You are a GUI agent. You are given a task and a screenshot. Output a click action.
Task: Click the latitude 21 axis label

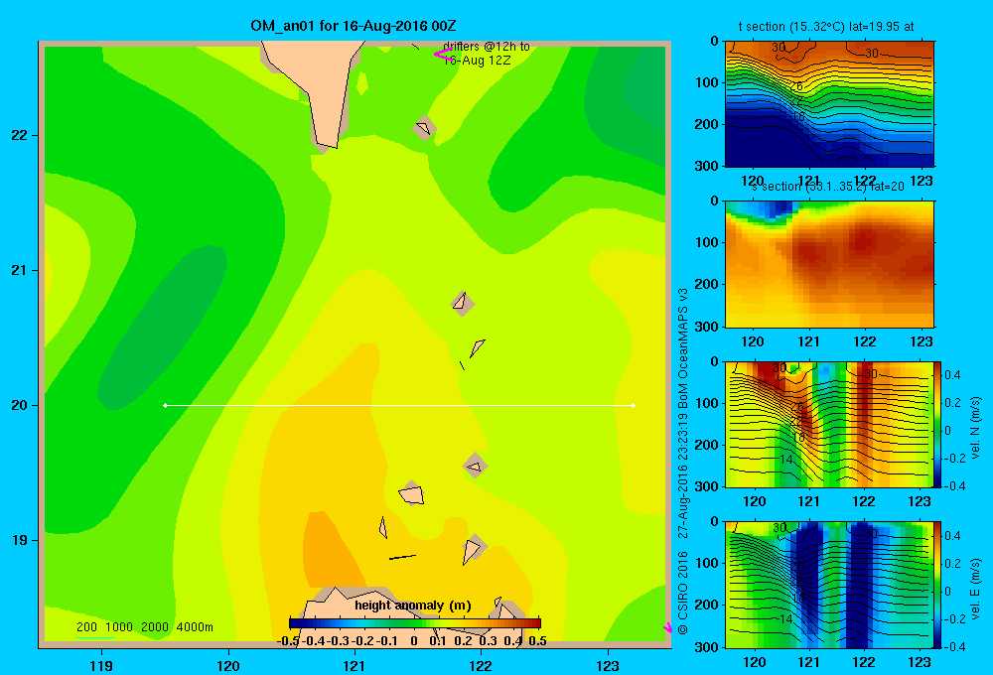(x=20, y=270)
